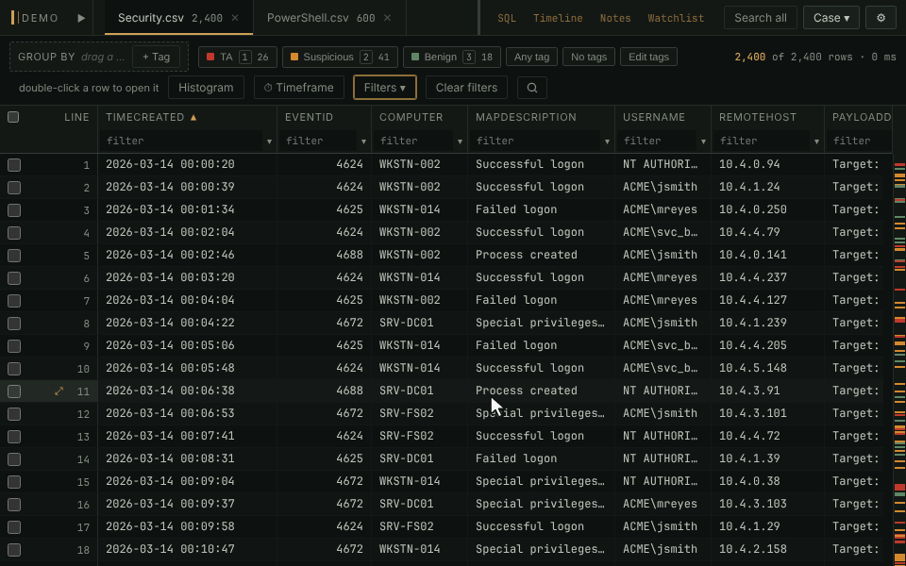Image resolution: width=906 pixels, height=566 pixels.
Task: Open Edit tags
Action: [648, 57]
